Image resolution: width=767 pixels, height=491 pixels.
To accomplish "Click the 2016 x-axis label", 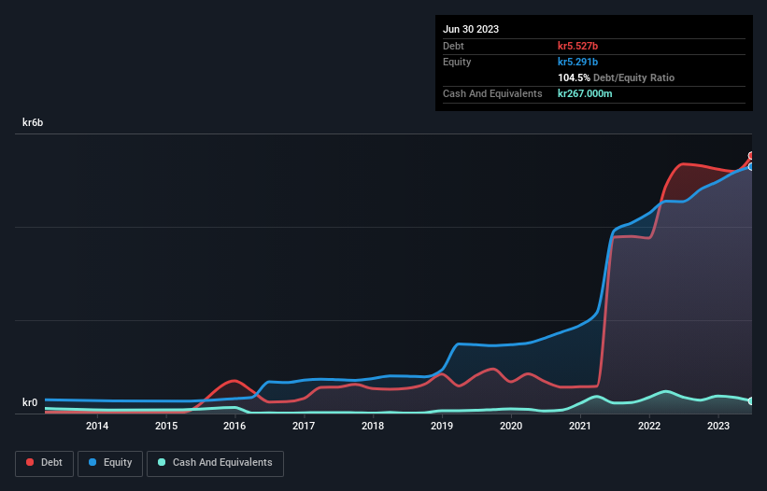I will (x=234, y=426).
